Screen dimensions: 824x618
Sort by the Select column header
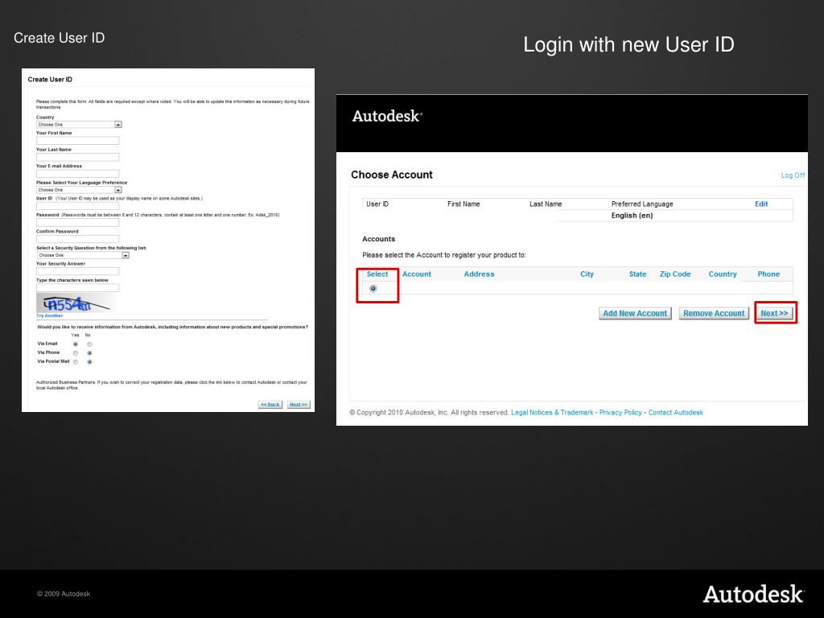tap(377, 274)
